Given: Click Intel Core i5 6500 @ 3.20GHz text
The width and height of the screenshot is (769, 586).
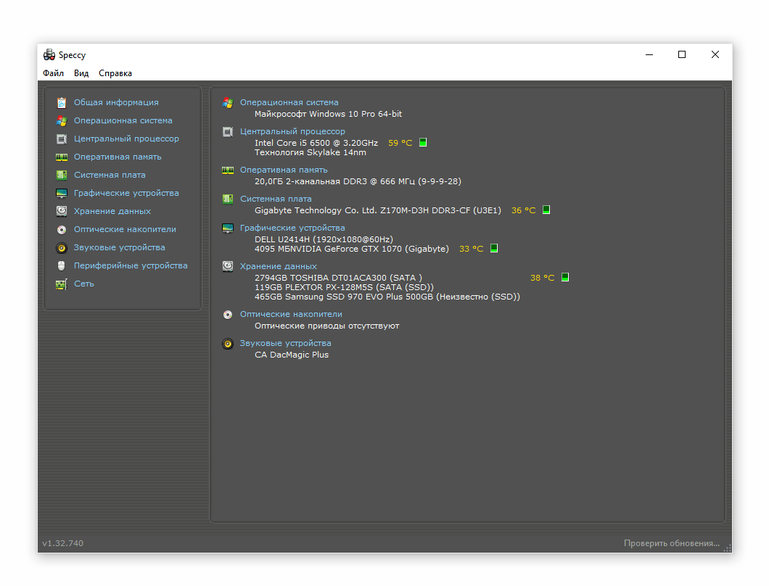Looking at the screenshot, I should (316, 143).
